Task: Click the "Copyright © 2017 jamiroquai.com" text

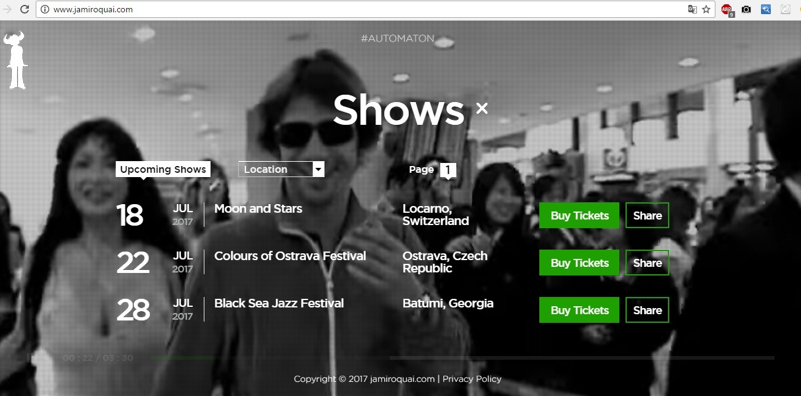Action: (364, 379)
